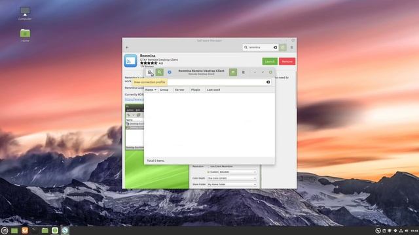
Task: Toggle the green view mode button in Remmina
Action: tap(233, 72)
